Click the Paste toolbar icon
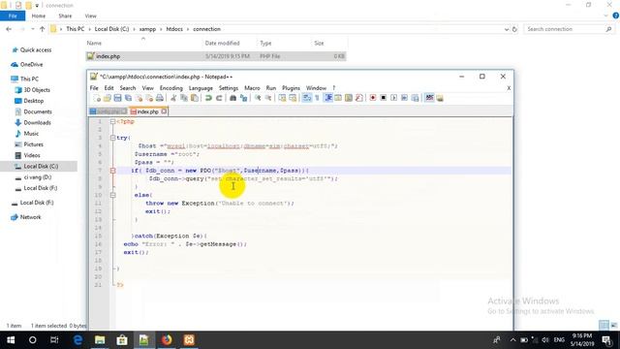The width and height of the screenshot is (620, 349). [x=195, y=98]
